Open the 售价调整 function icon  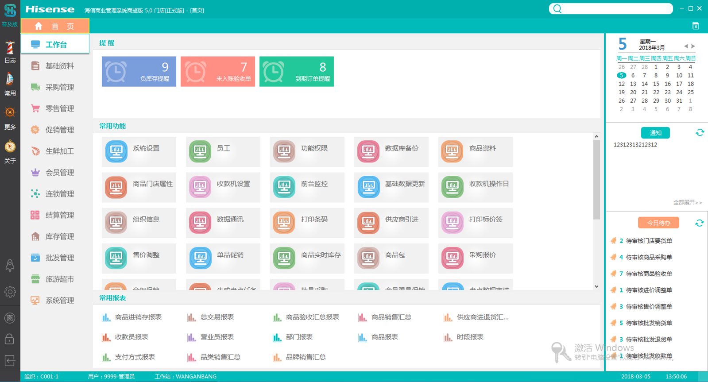tap(116, 258)
